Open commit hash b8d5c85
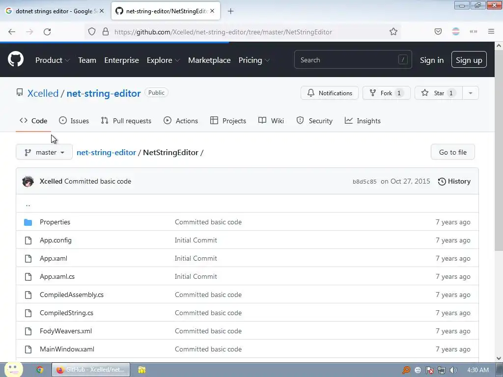Screen dimensions: 503x377 [x=364, y=182]
